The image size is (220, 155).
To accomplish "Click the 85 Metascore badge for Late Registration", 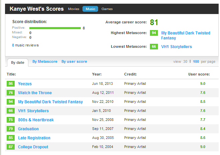I will (11, 138).
